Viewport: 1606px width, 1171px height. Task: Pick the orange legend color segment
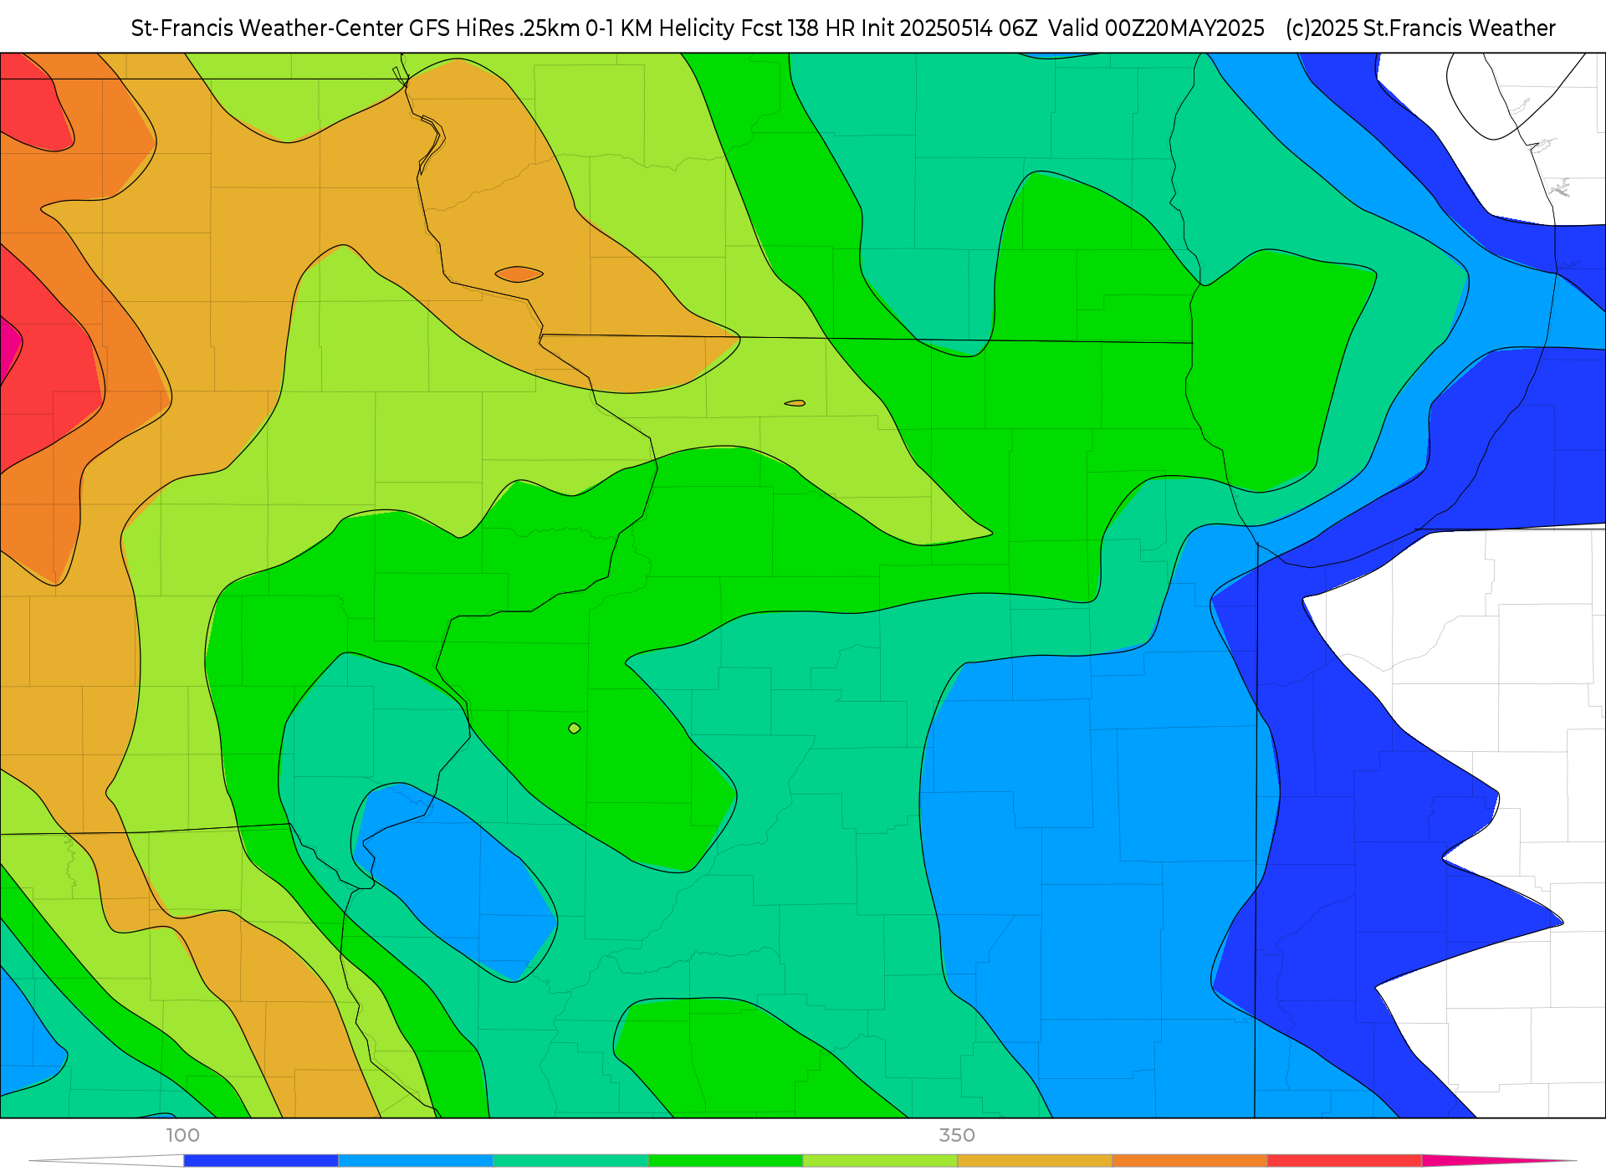[1189, 1161]
